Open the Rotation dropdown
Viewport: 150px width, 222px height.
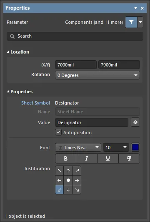pos(97,75)
